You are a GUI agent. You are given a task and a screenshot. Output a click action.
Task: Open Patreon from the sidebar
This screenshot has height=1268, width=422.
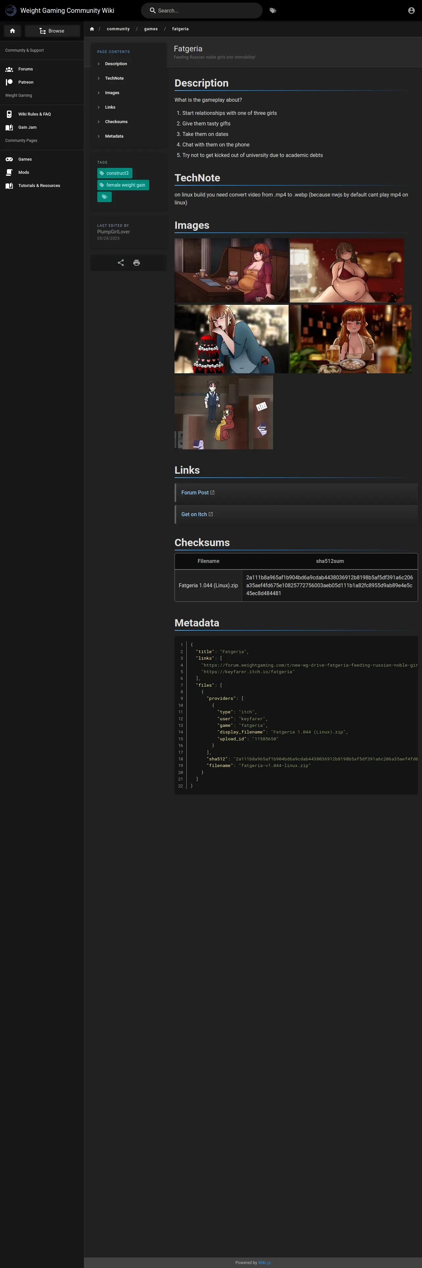click(x=26, y=82)
